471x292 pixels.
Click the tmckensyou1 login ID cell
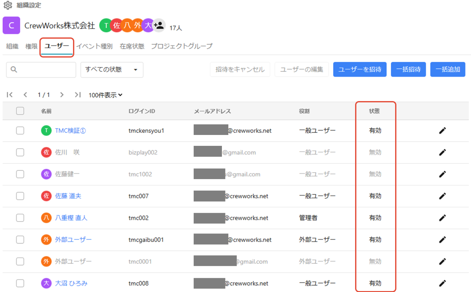146,130
